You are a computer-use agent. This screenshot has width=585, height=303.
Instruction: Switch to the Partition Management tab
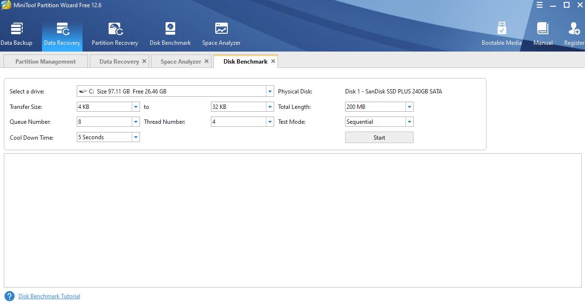pyautogui.click(x=45, y=61)
